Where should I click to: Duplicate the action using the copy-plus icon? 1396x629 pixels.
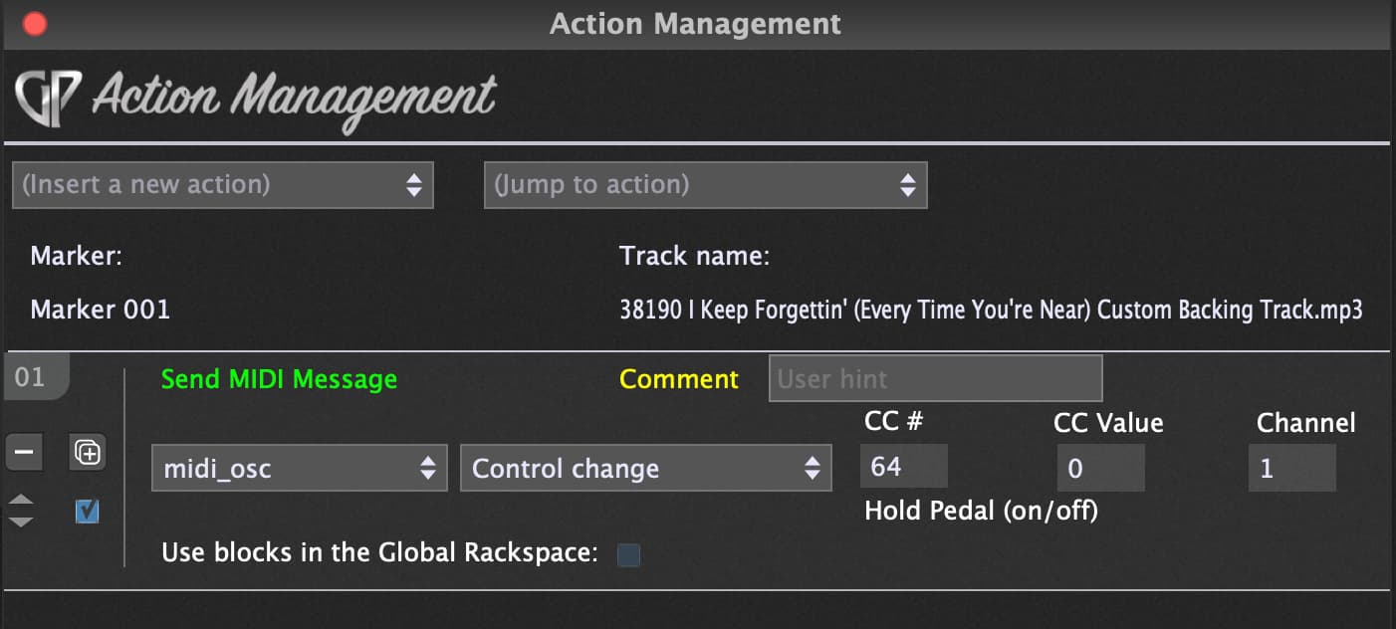tap(88, 453)
